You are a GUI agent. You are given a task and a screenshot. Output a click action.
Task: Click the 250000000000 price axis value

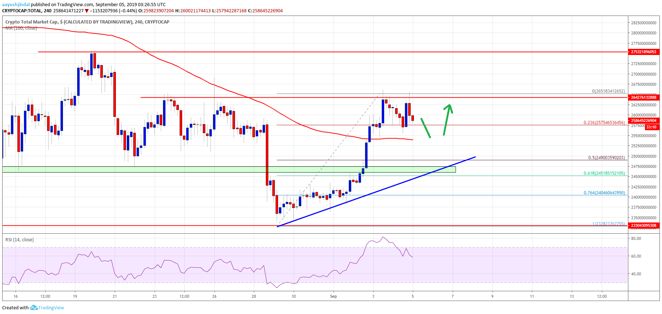644,156
